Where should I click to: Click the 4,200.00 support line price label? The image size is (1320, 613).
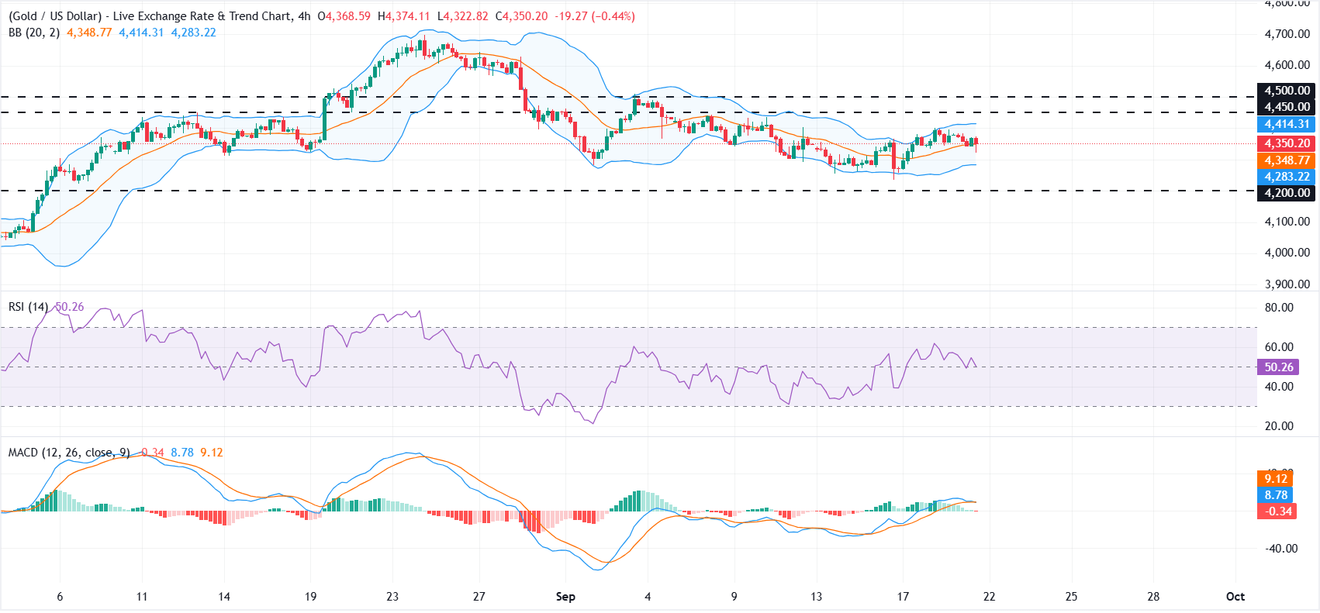[1286, 193]
